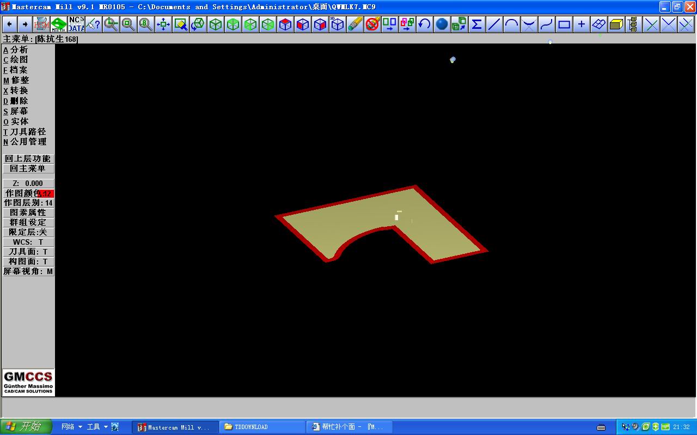The width and height of the screenshot is (697, 435).
Task: Click the back arrow toolbar icon
Action: click(x=9, y=24)
